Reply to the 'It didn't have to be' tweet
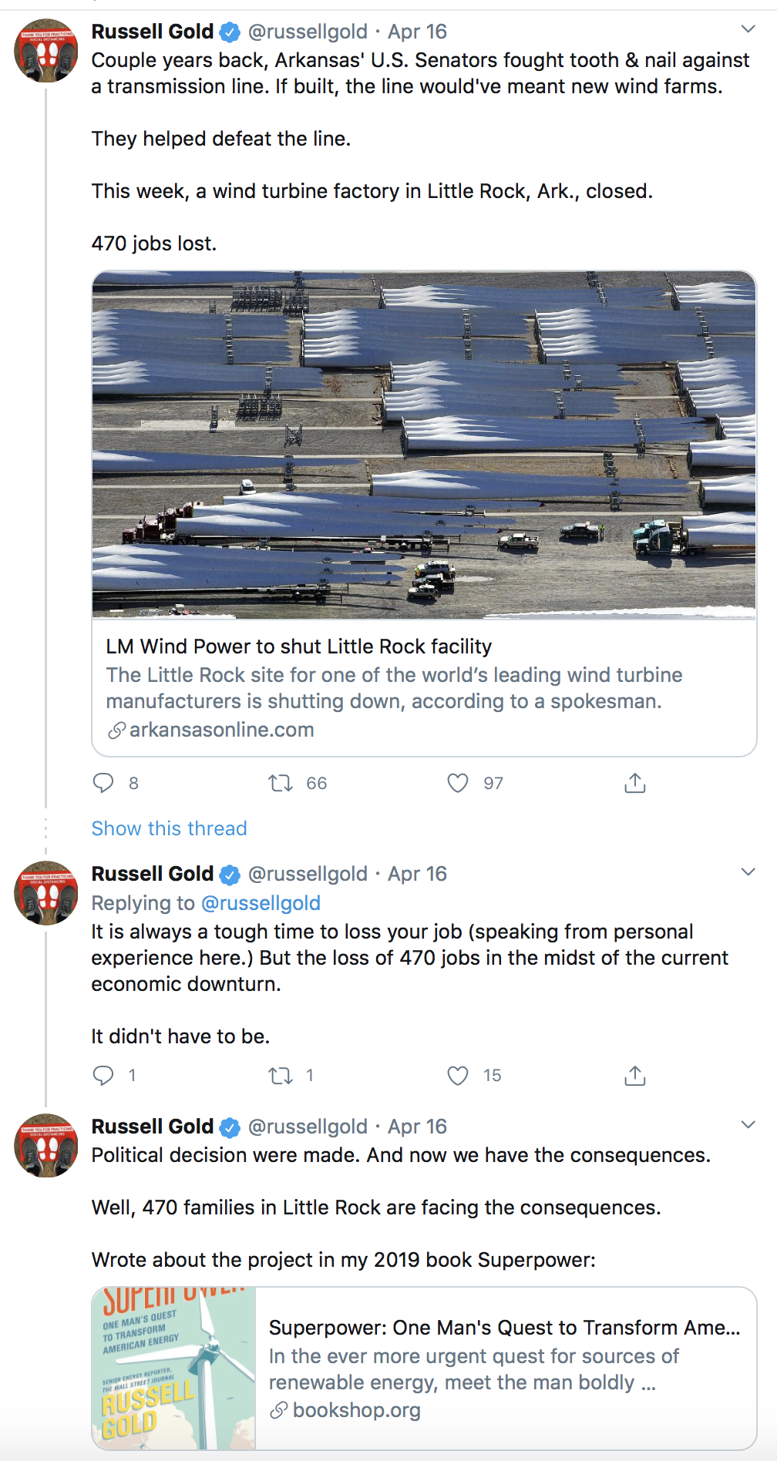Screen dimensions: 777x1461 coord(103,1075)
